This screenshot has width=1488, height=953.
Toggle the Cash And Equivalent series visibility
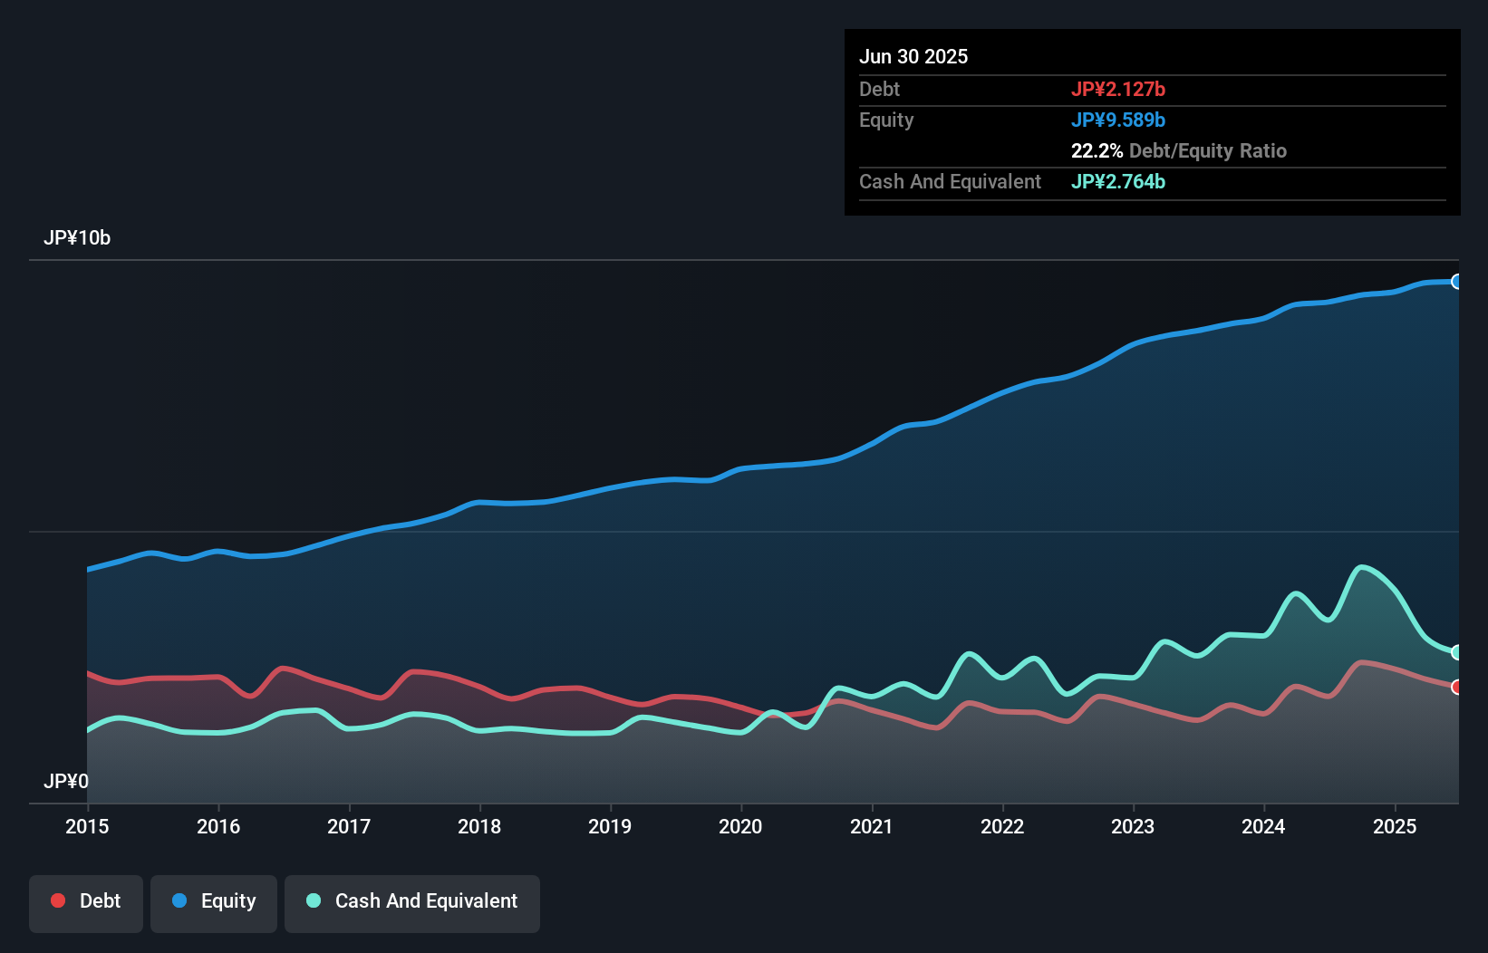[x=412, y=901]
